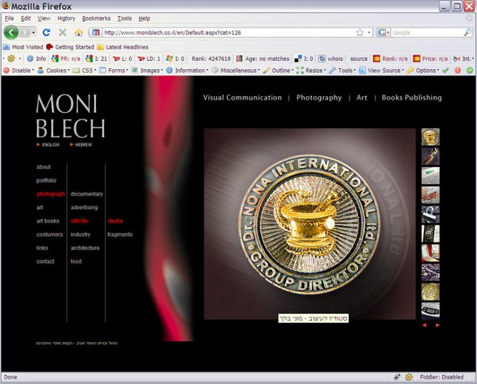
Task: Open Books Publishing section link
Action: (x=412, y=97)
